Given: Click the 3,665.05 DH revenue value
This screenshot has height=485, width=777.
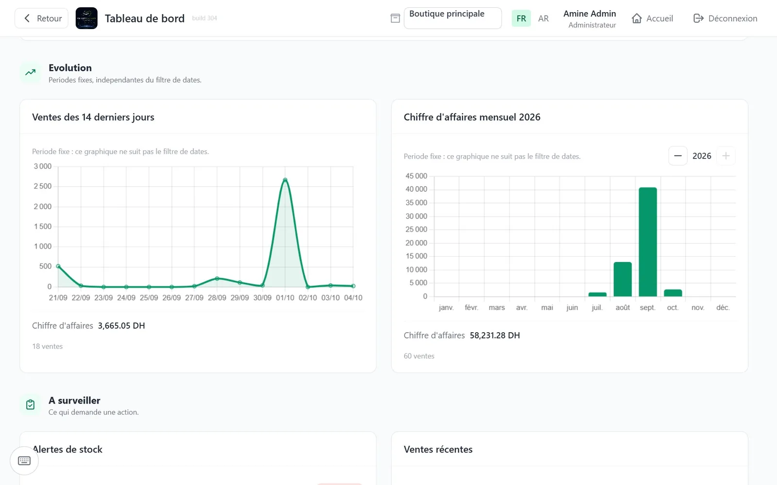Looking at the screenshot, I should [121, 325].
